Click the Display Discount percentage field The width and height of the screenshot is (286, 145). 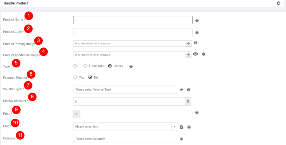[129, 101]
